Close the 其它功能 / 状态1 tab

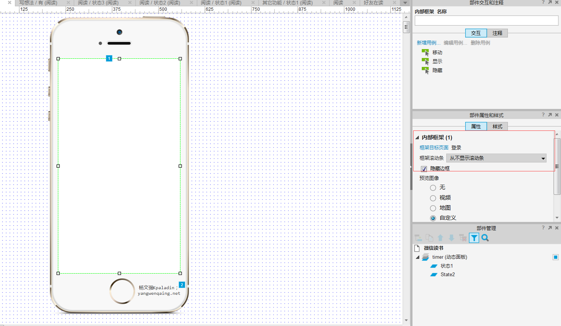click(x=324, y=3)
